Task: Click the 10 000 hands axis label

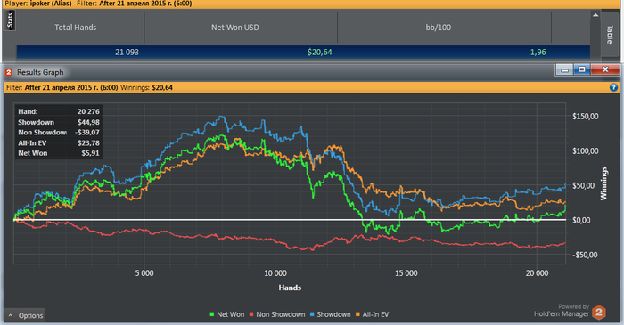Action: coord(275,273)
